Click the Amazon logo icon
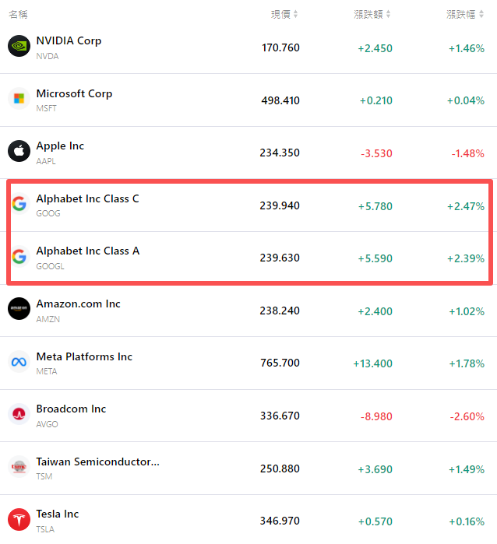 19,310
